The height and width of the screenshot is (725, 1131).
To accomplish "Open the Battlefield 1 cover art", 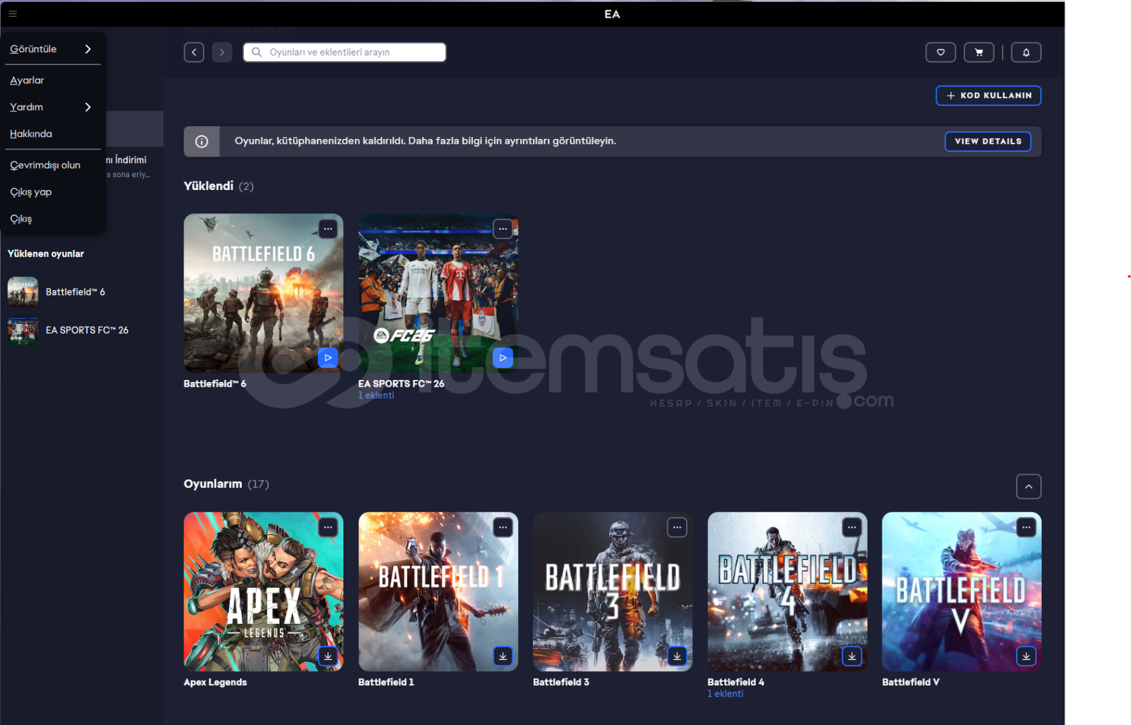I will coord(438,592).
